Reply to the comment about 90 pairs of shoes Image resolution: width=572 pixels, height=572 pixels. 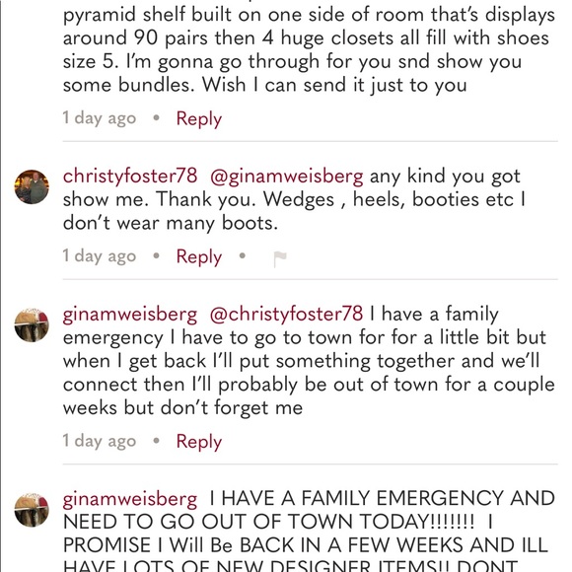coord(199,119)
